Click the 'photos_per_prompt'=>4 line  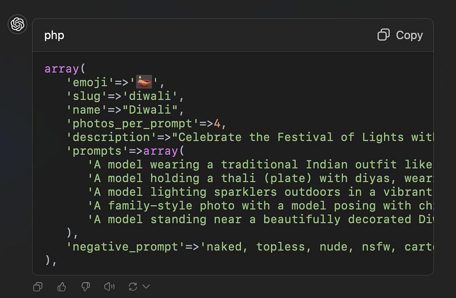point(146,123)
